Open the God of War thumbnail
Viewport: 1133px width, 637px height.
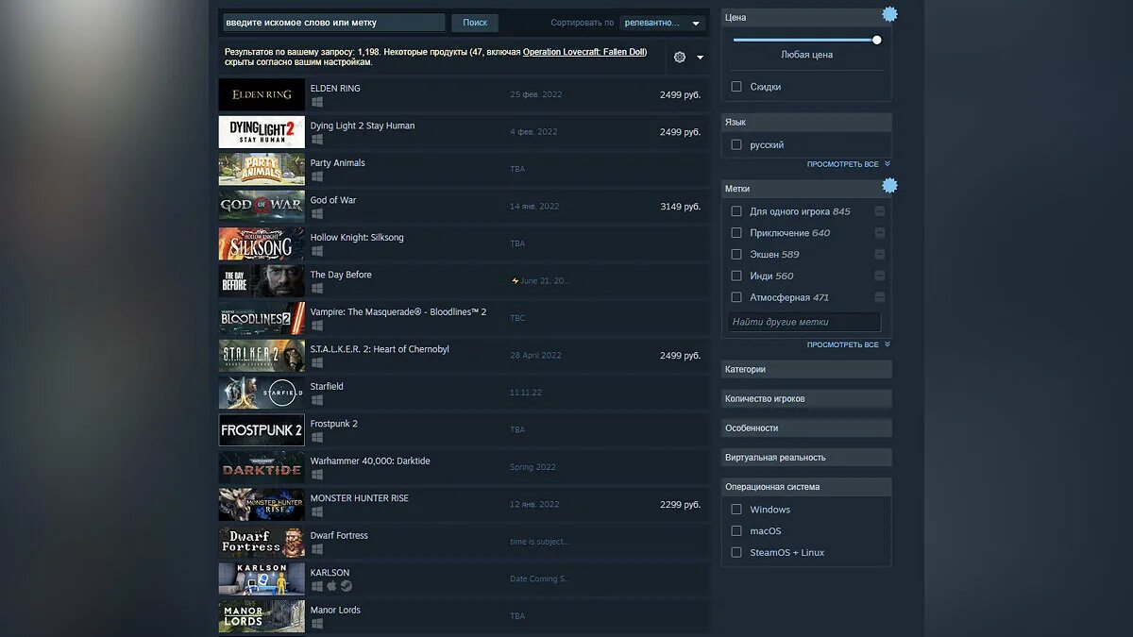(x=262, y=206)
